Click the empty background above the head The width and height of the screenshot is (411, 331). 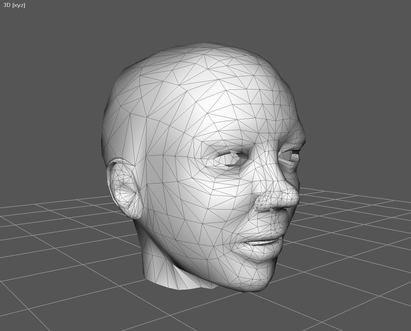[204, 20]
